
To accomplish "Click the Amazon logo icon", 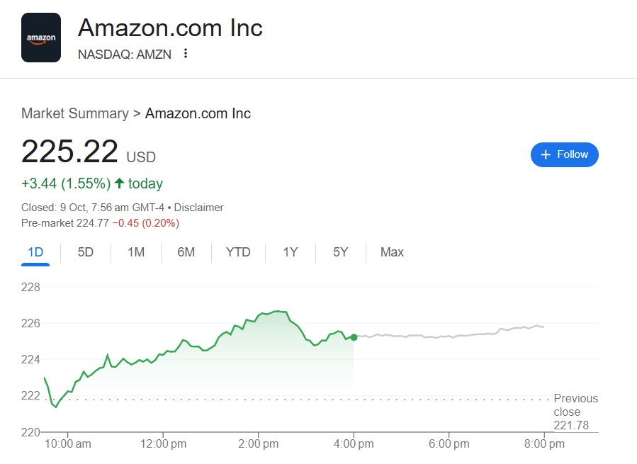I will click(x=41, y=38).
